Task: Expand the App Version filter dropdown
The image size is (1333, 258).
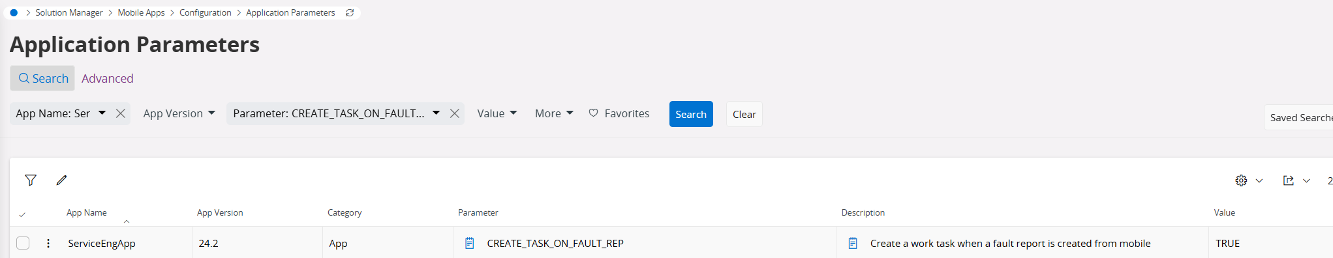Action: [x=179, y=113]
